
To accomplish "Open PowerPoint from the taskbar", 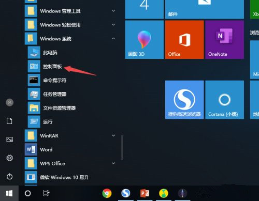I will coord(145,193).
